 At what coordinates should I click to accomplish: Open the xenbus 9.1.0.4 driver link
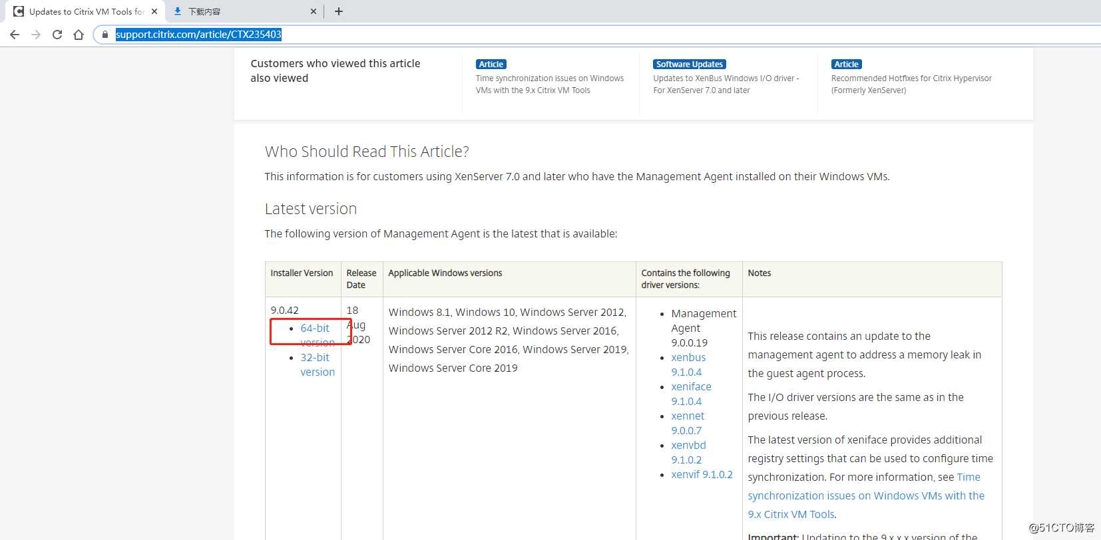point(688,364)
